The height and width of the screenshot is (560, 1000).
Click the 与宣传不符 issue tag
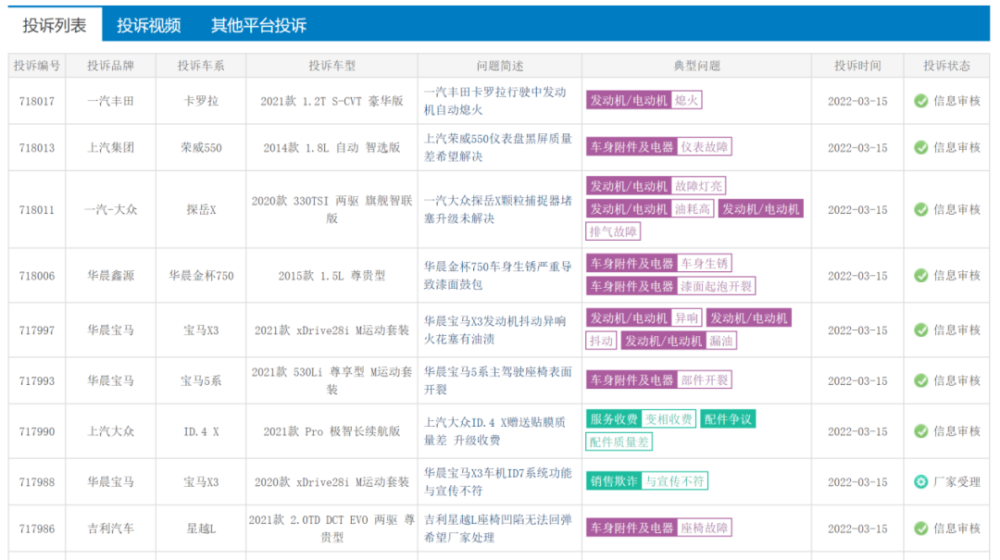(x=674, y=481)
